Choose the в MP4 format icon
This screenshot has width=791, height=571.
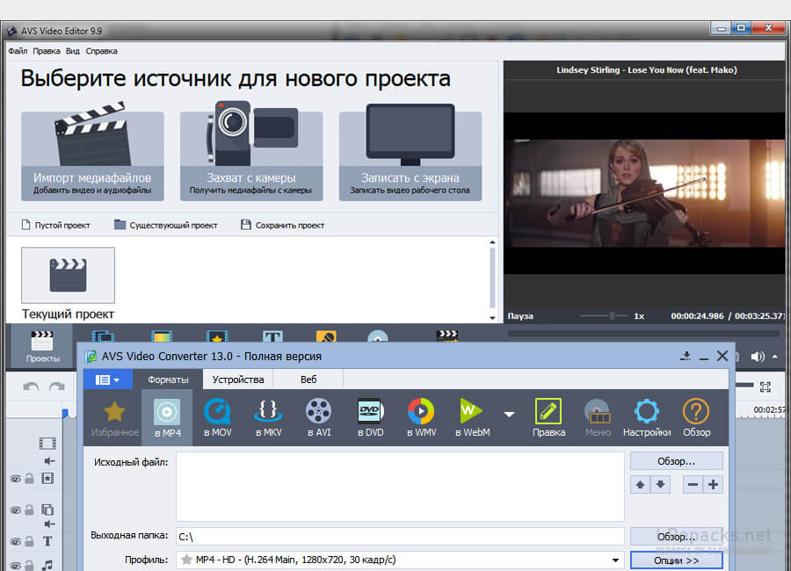point(168,417)
